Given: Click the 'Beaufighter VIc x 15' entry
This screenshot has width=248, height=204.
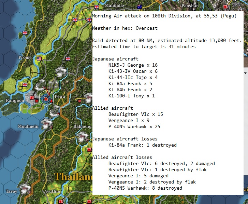Looking at the screenshot, I should [x=136, y=114].
